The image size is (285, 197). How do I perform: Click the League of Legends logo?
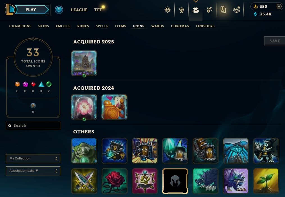[x=10, y=10]
